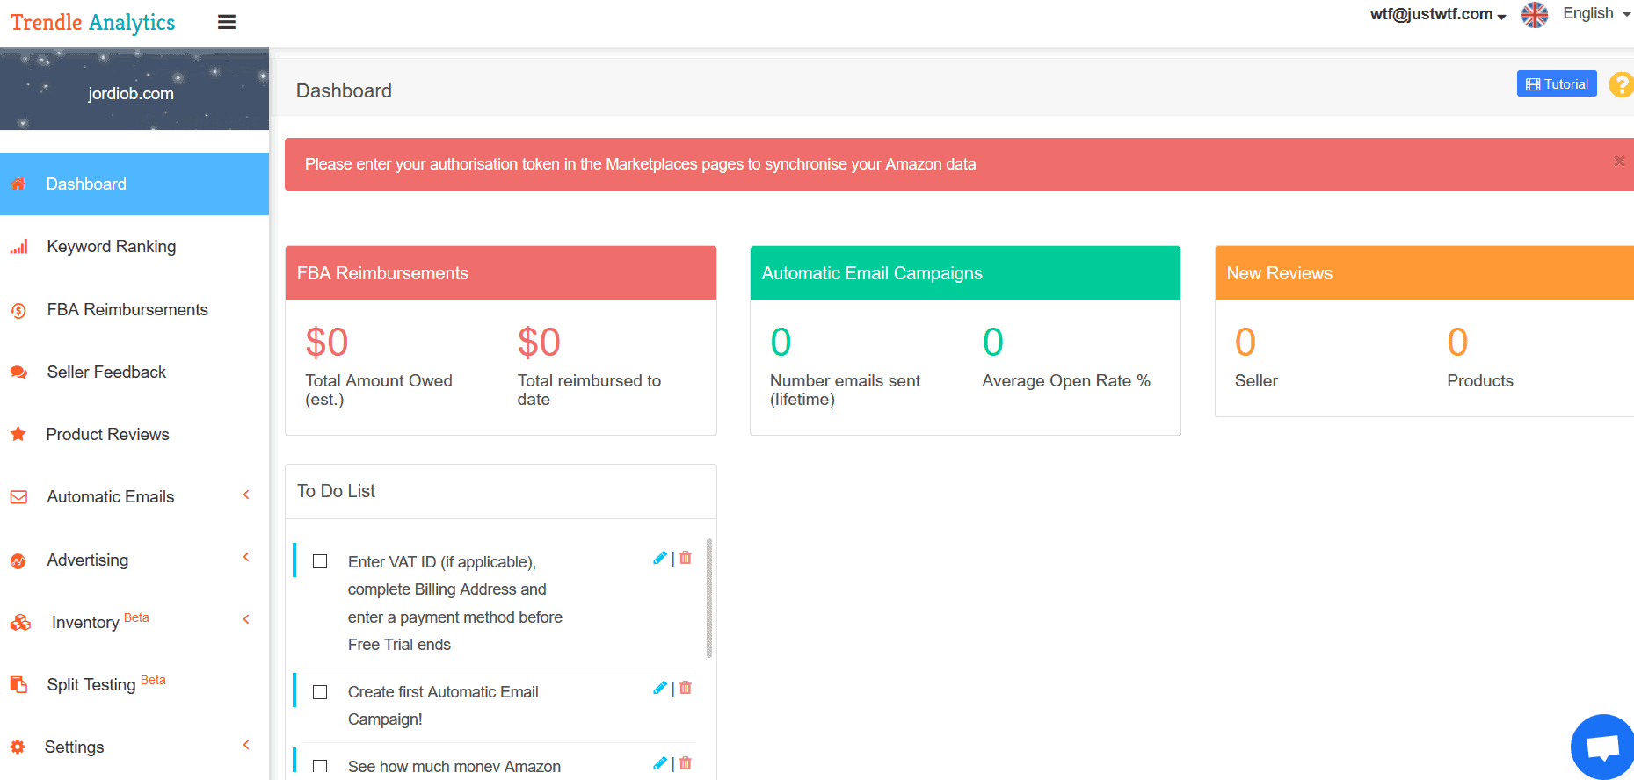This screenshot has height=780, width=1634.
Task: Check the Enter VAT ID task checkbox
Action: coord(320,561)
